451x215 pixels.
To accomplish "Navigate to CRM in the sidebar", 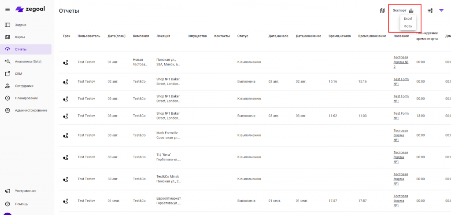I will click(18, 74).
